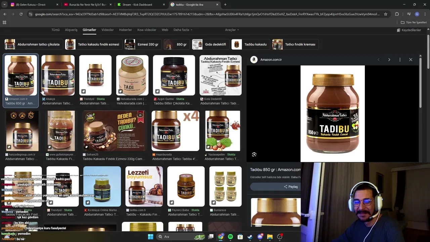
Task: Open the Neden Tadıbu Sofram25 thumbnail
Action: tap(115, 131)
